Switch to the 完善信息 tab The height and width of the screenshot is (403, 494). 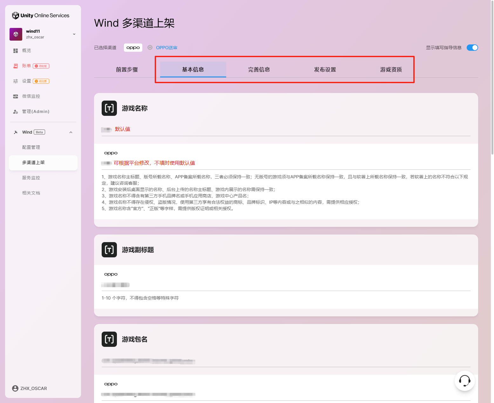pyautogui.click(x=259, y=69)
